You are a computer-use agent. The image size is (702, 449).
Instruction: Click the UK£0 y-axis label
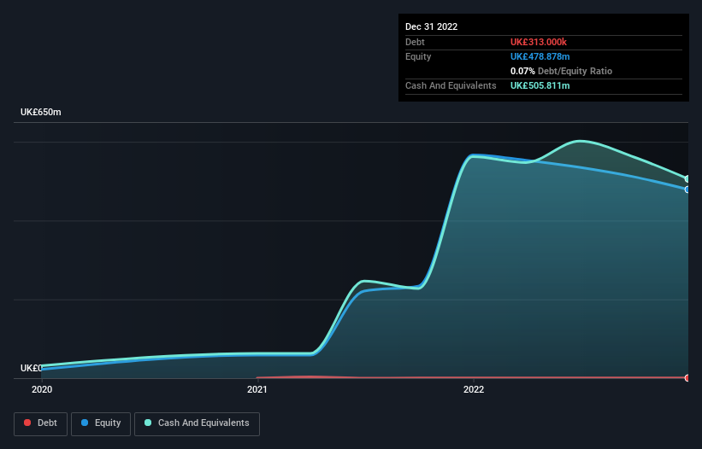point(31,368)
